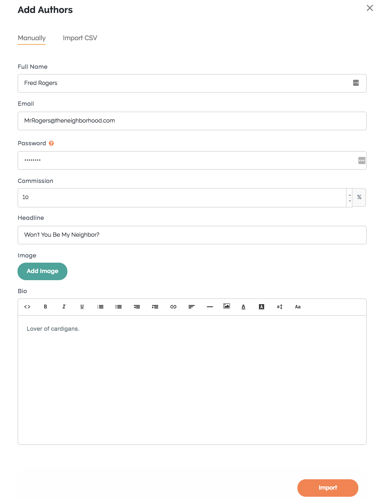Toggle code view in Bio editor
This screenshot has height=500, width=381.
pyautogui.click(x=27, y=307)
